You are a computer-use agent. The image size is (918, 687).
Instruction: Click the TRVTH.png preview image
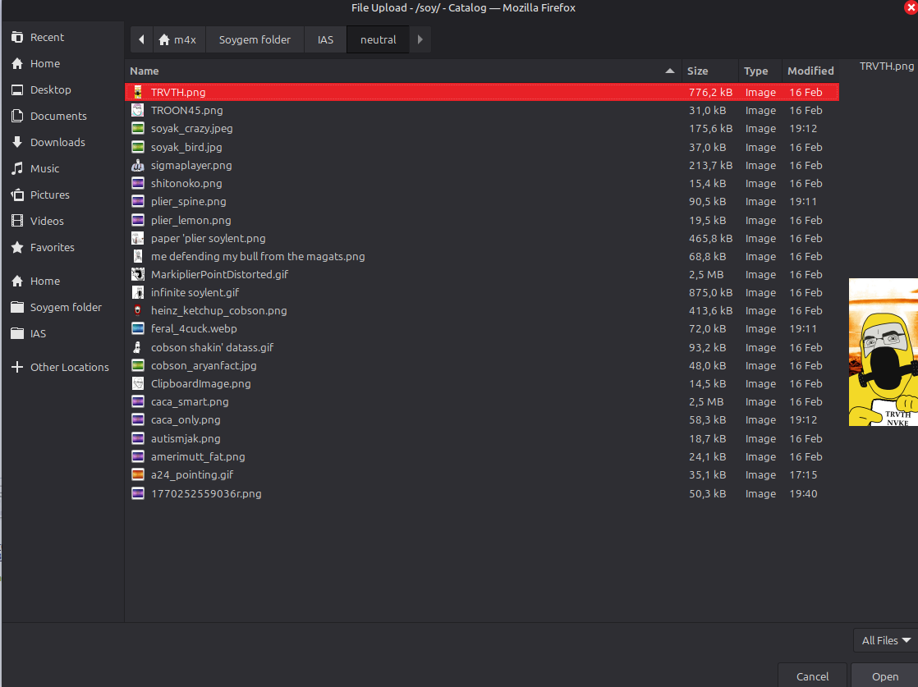884,352
